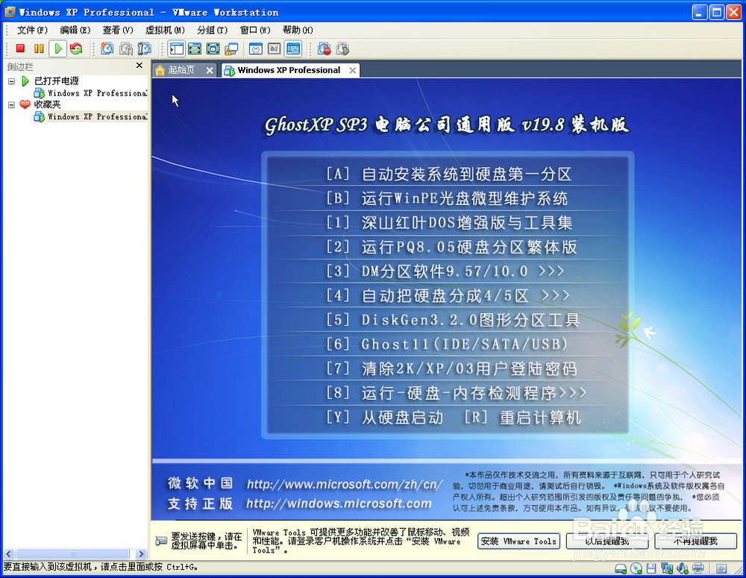Choose [2] 运行PQ8.05硬盘分区繁体版

[x=451, y=247]
